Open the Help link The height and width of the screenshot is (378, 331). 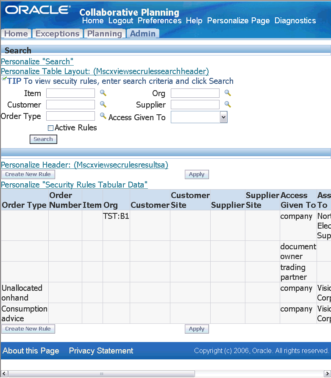[194, 21]
